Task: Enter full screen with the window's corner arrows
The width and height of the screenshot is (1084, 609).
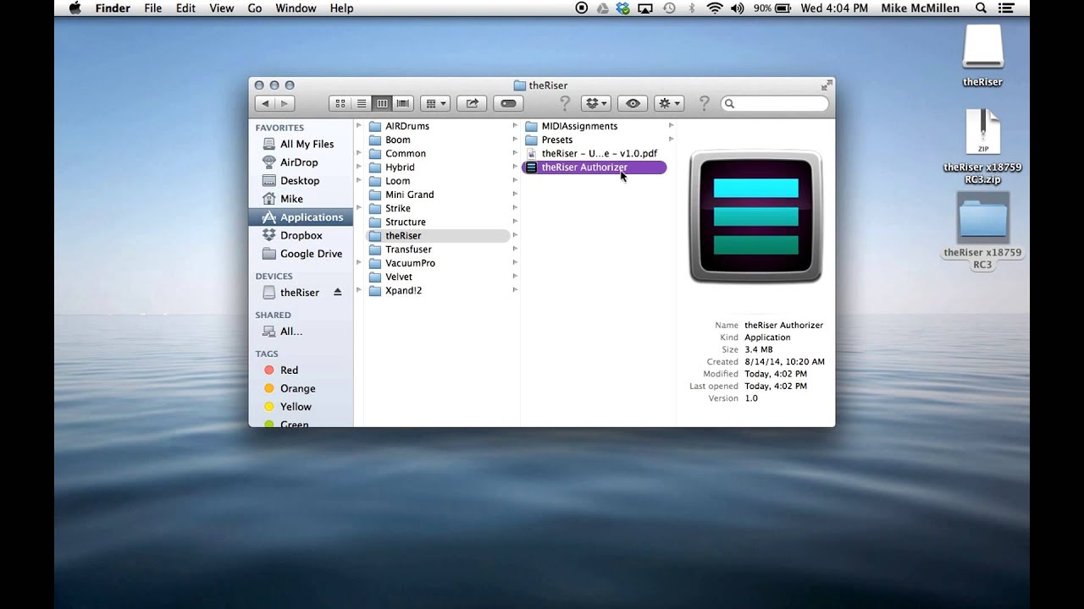Action: pyautogui.click(x=826, y=85)
